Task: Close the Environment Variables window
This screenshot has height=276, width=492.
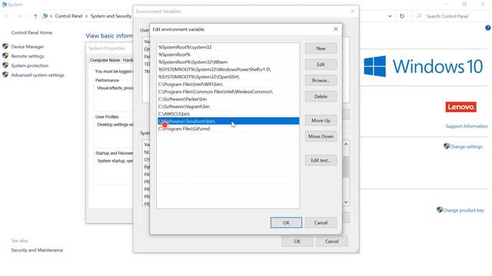Action: point(352,11)
